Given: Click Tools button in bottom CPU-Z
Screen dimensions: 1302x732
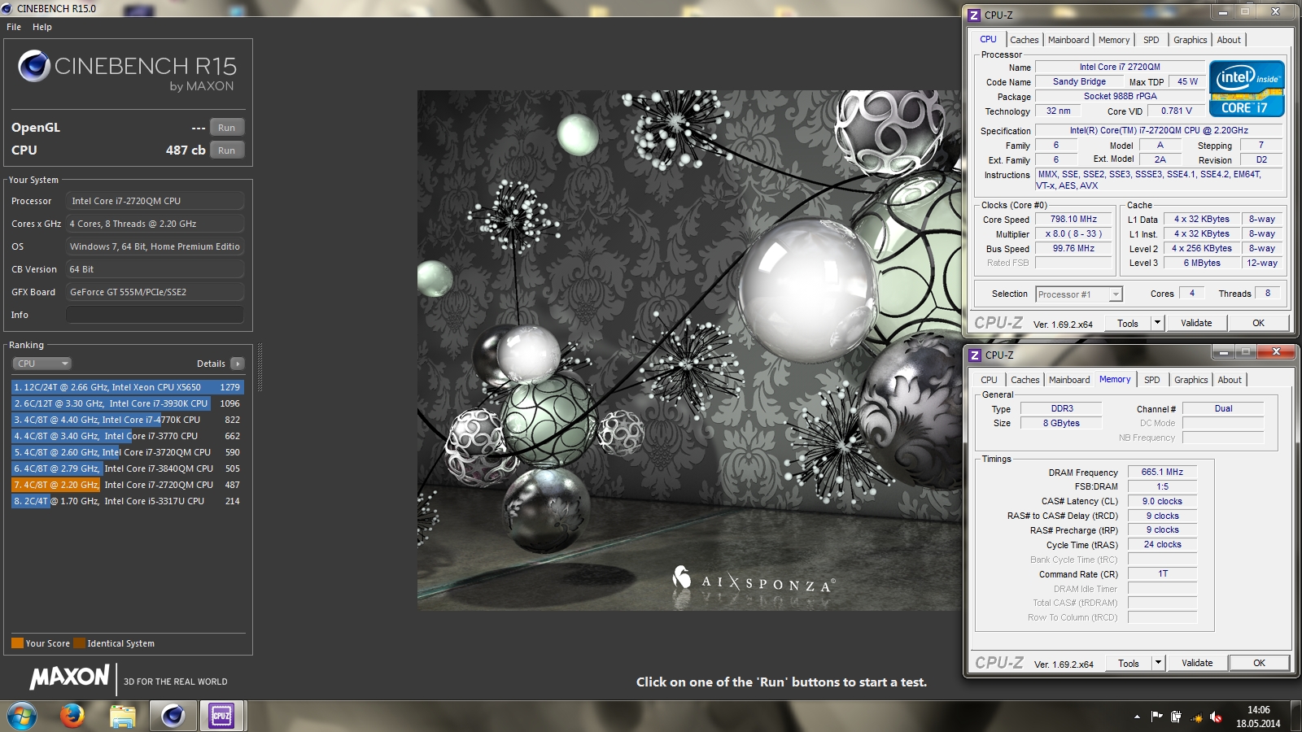Looking at the screenshot, I should [1129, 663].
